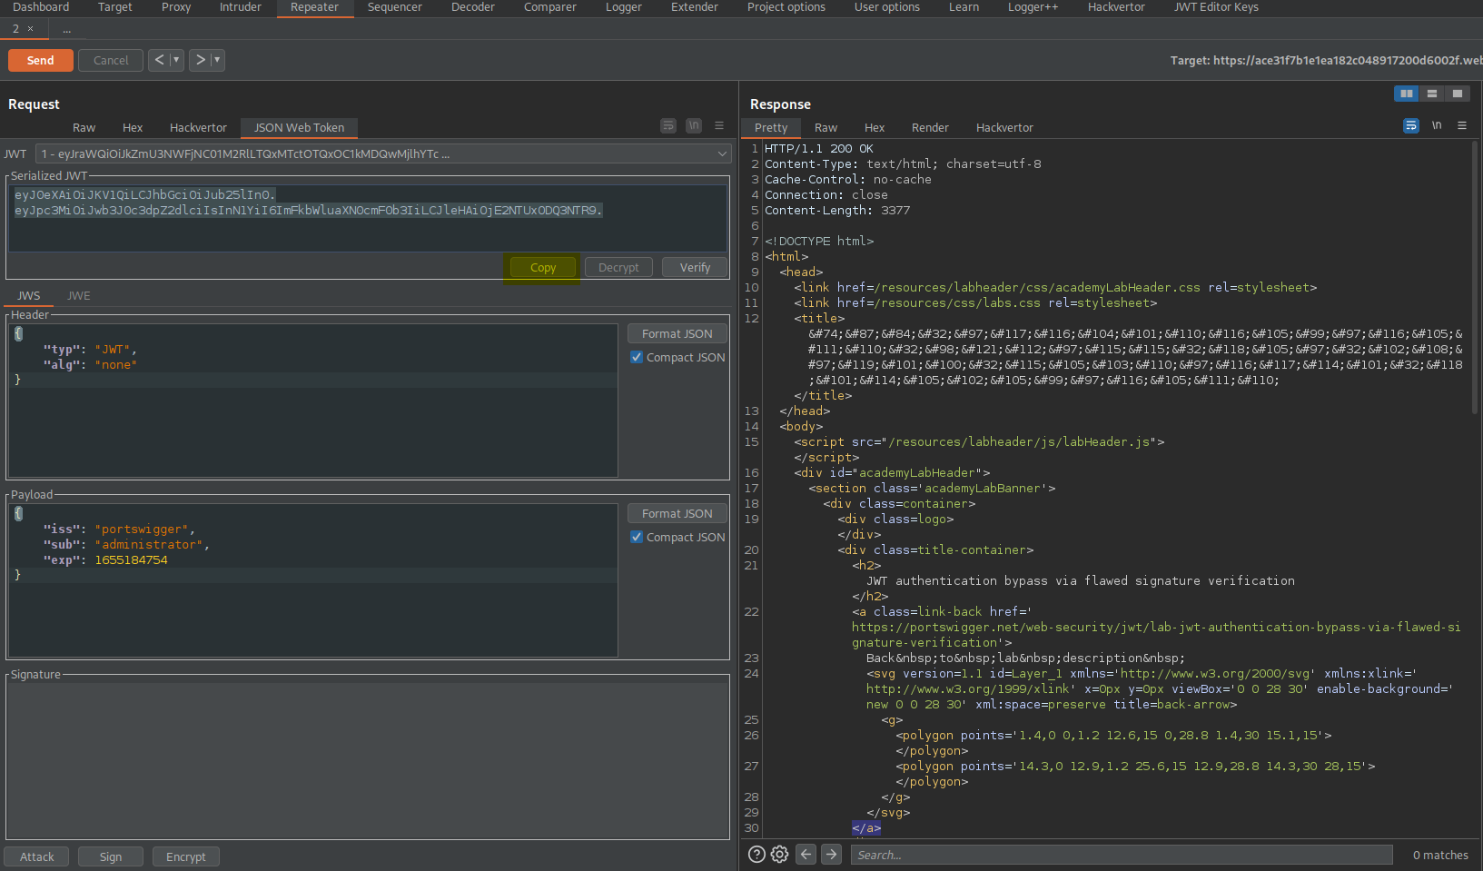The image size is (1483, 871).
Task: Switch to the Intruder tab
Action: click(x=241, y=7)
